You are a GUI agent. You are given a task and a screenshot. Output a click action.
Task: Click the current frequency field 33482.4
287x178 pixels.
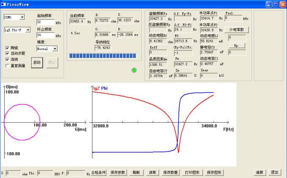click(78, 22)
